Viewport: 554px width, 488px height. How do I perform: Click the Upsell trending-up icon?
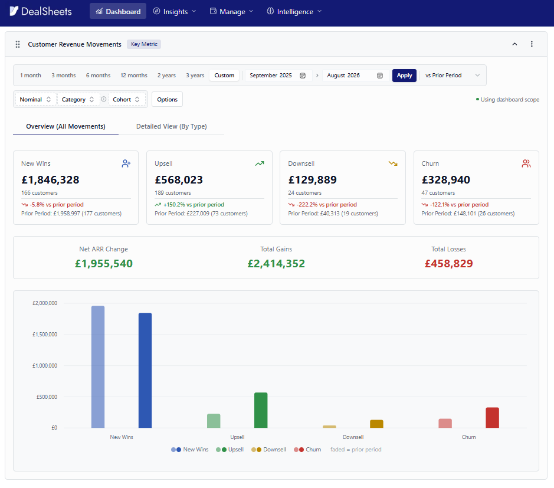[x=260, y=163]
